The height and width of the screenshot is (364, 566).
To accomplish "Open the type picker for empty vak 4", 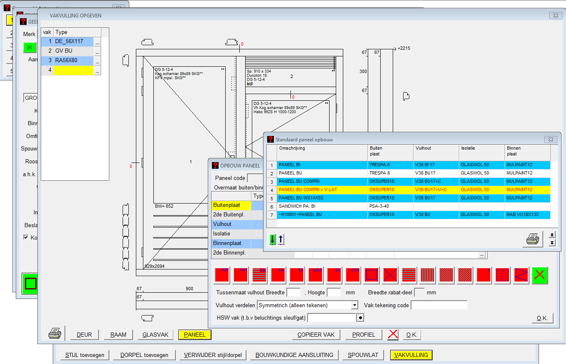I will tap(97, 71).
